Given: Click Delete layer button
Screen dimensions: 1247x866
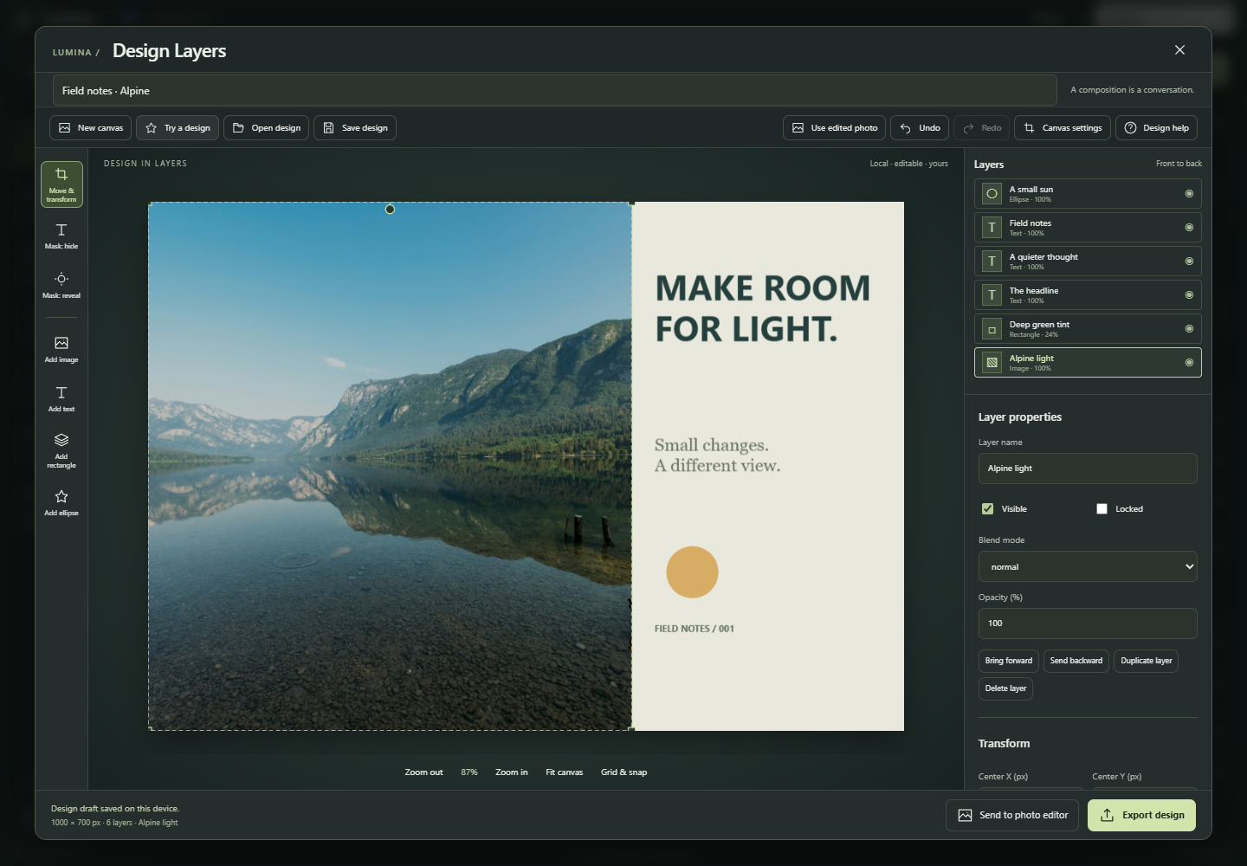Looking at the screenshot, I should pos(1005,688).
